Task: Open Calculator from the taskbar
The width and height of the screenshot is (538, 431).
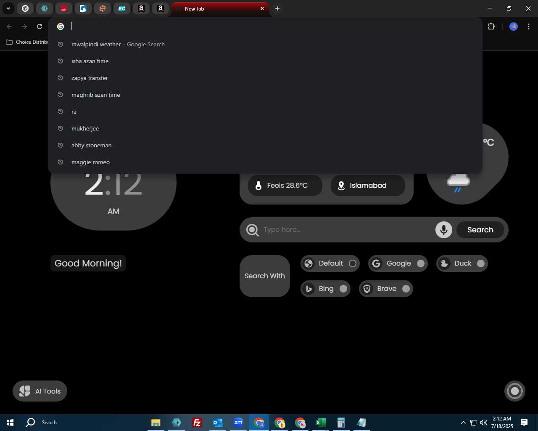Action: tap(341, 423)
